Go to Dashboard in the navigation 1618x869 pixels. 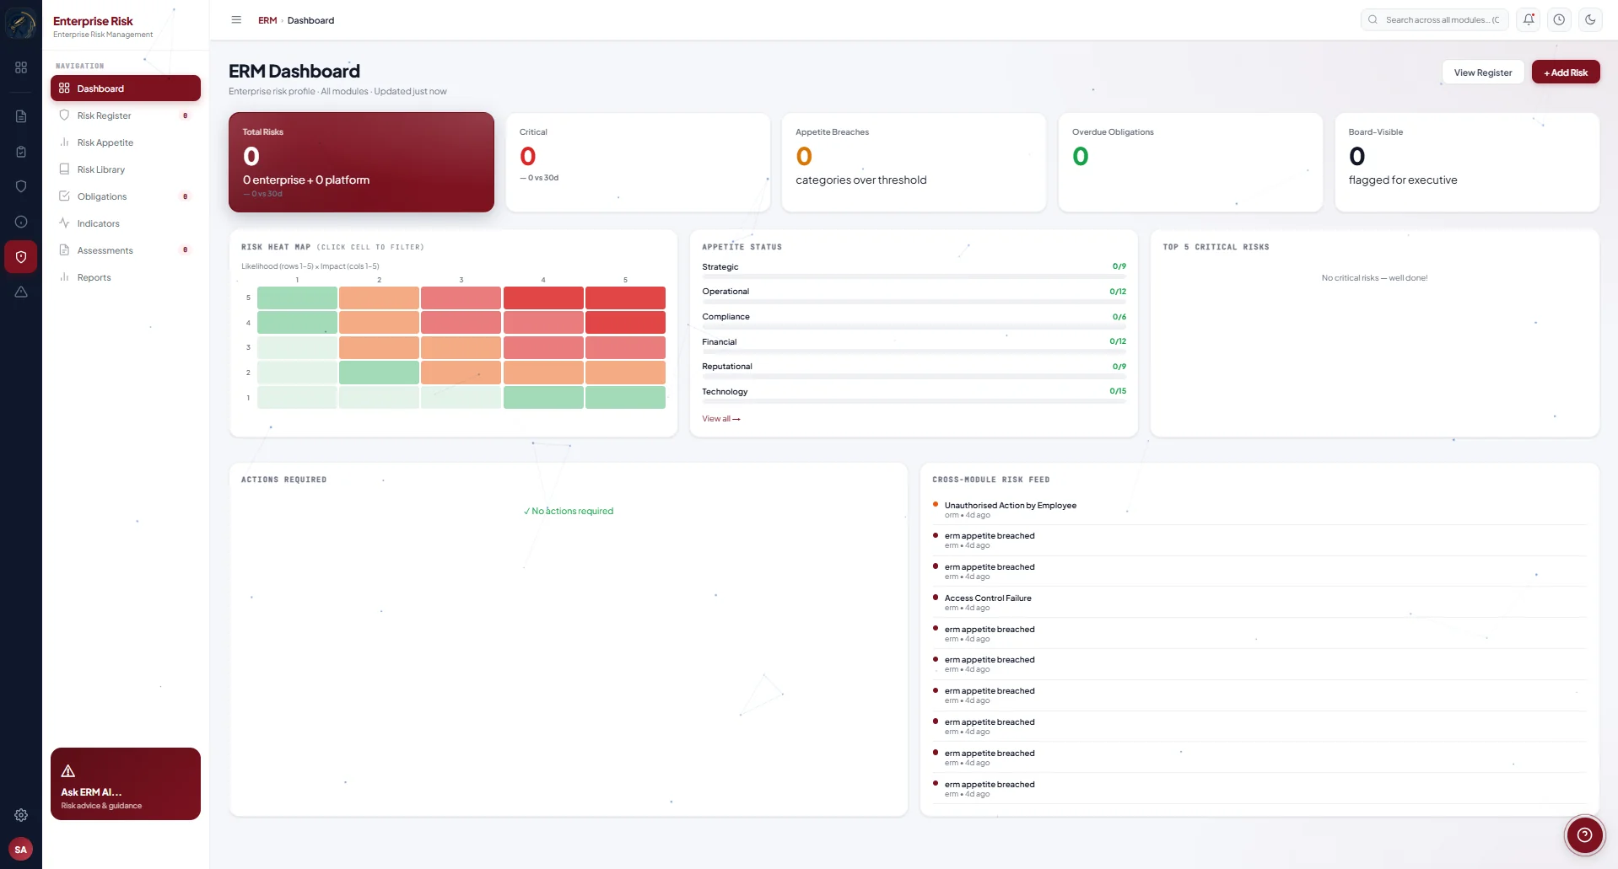pyautogui.click(x=126, y=89)
